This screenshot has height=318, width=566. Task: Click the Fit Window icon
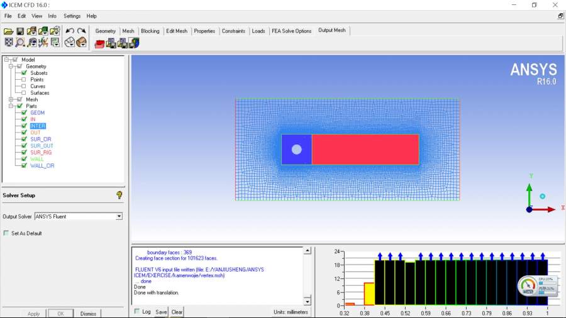tap(8, 42)
